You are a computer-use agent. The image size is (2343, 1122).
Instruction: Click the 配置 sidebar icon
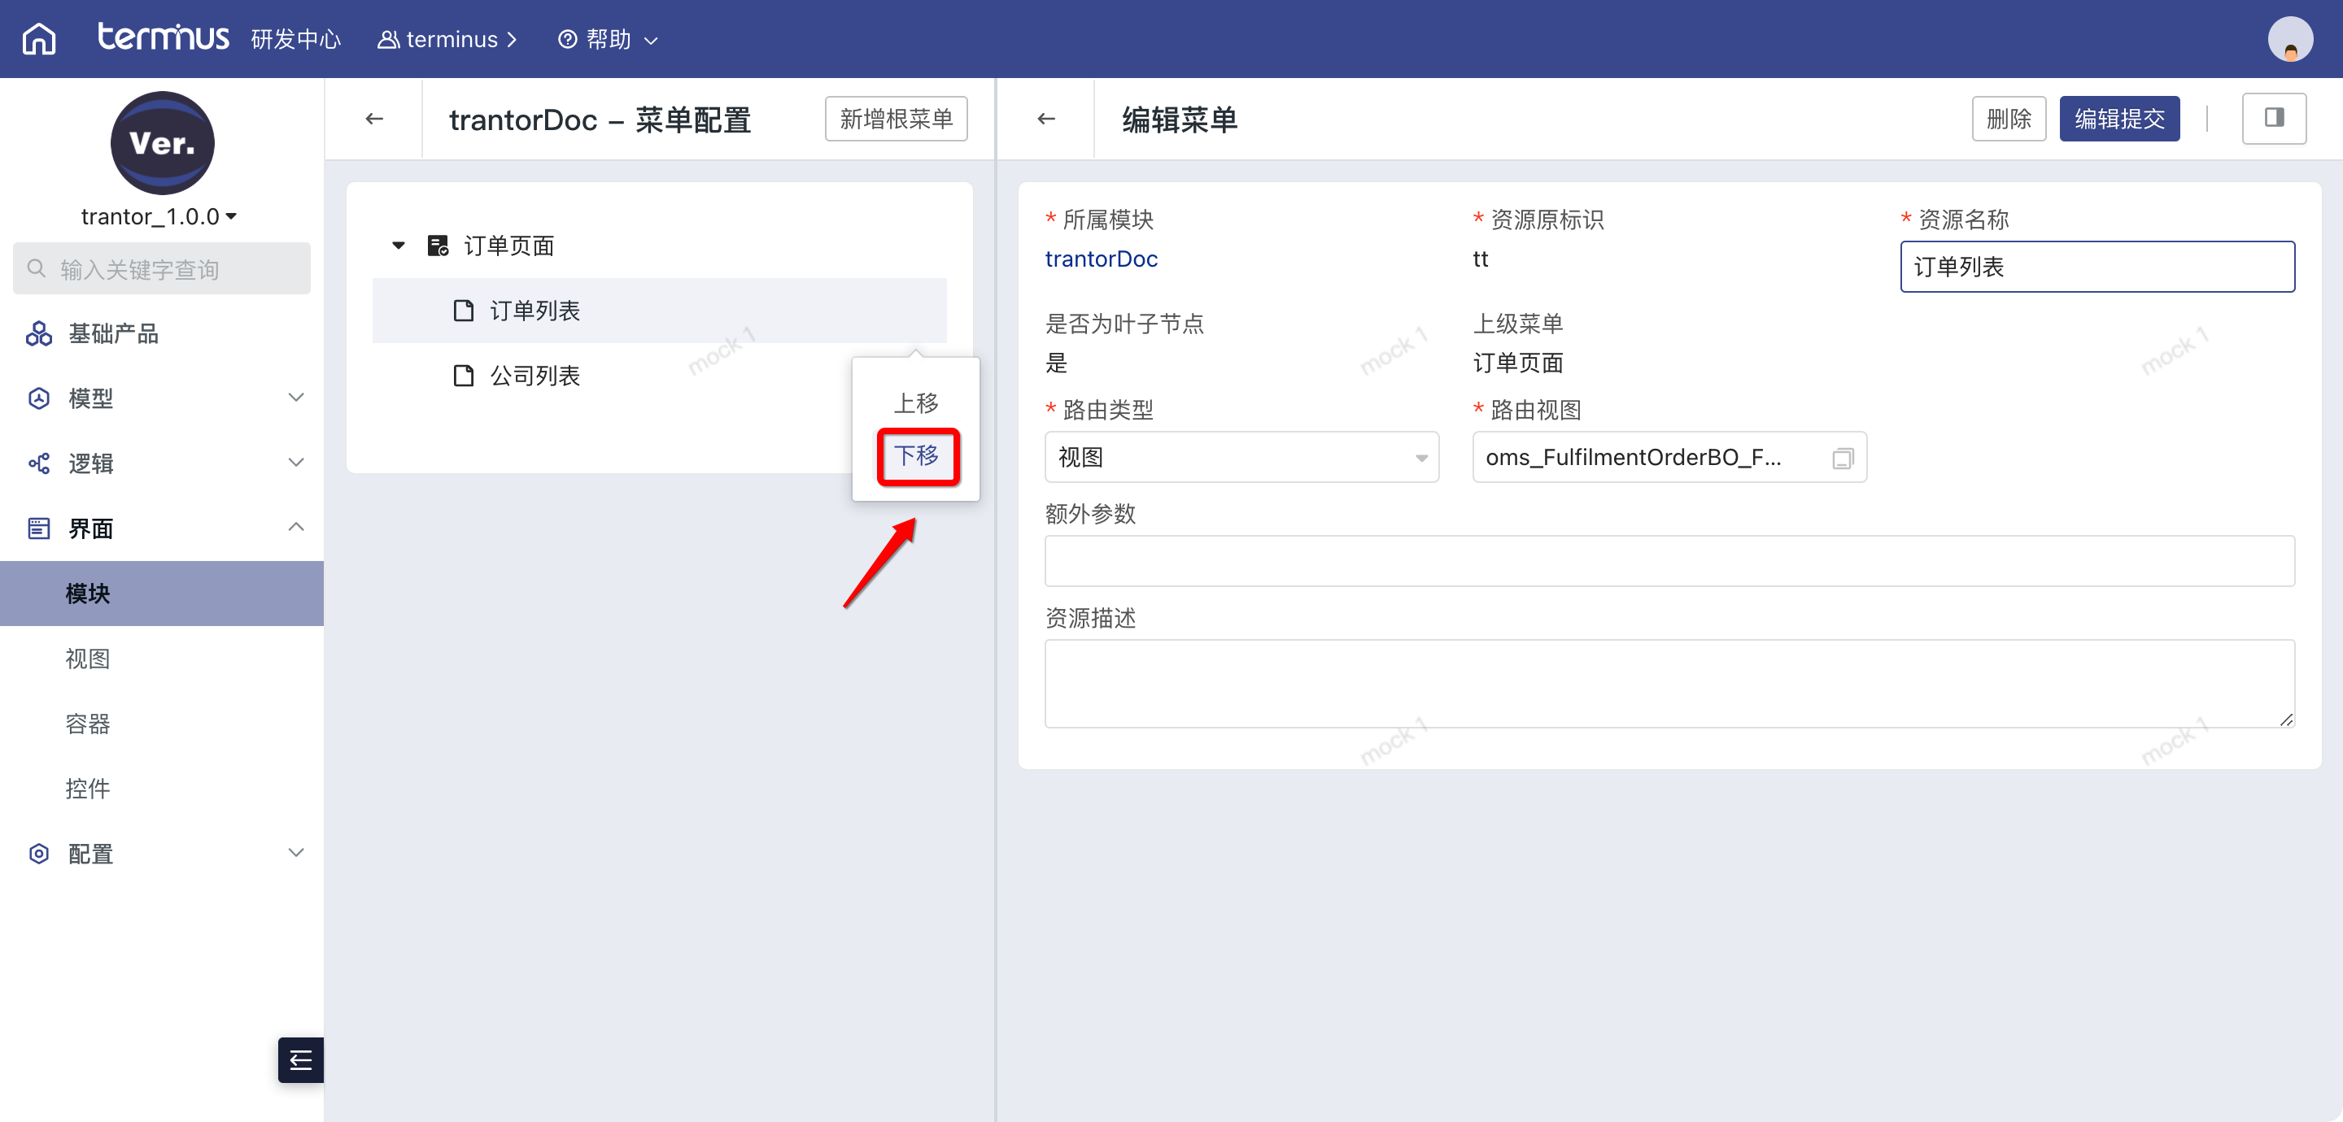click(x=39, y=854)
